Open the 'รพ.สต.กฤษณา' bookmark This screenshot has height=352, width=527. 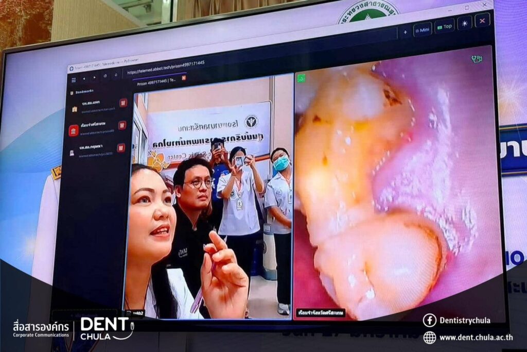[91, 150]
